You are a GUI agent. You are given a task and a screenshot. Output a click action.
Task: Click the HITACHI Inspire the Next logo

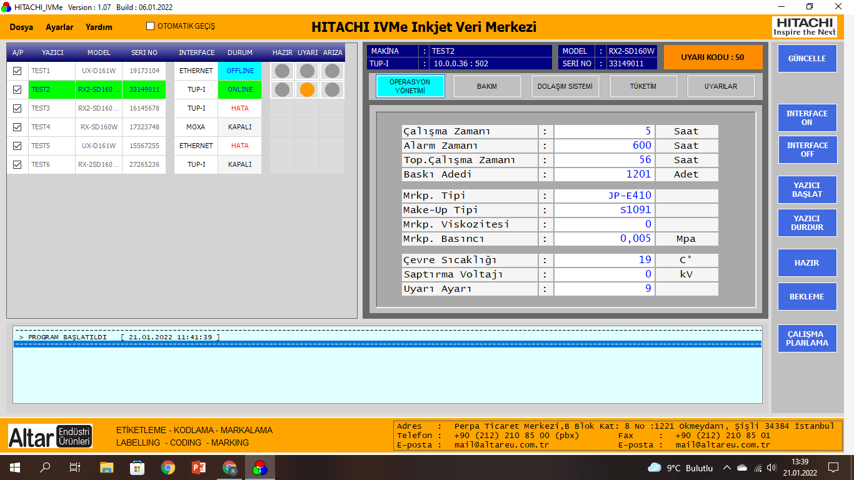[x=804, y=27]
